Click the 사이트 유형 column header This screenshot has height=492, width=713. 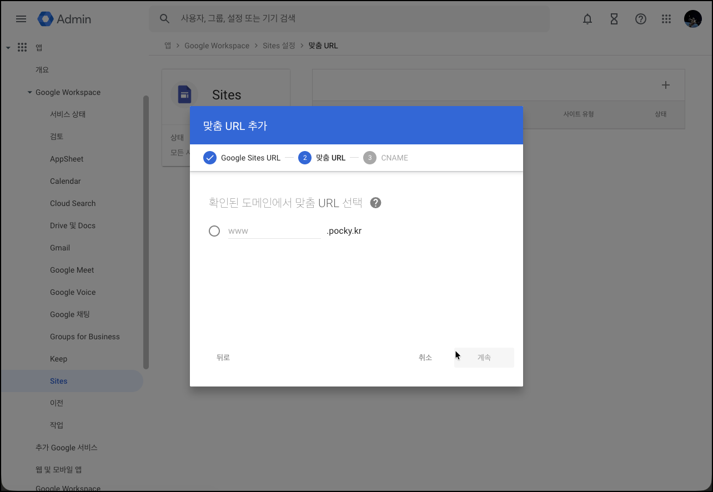pos(579,114)
